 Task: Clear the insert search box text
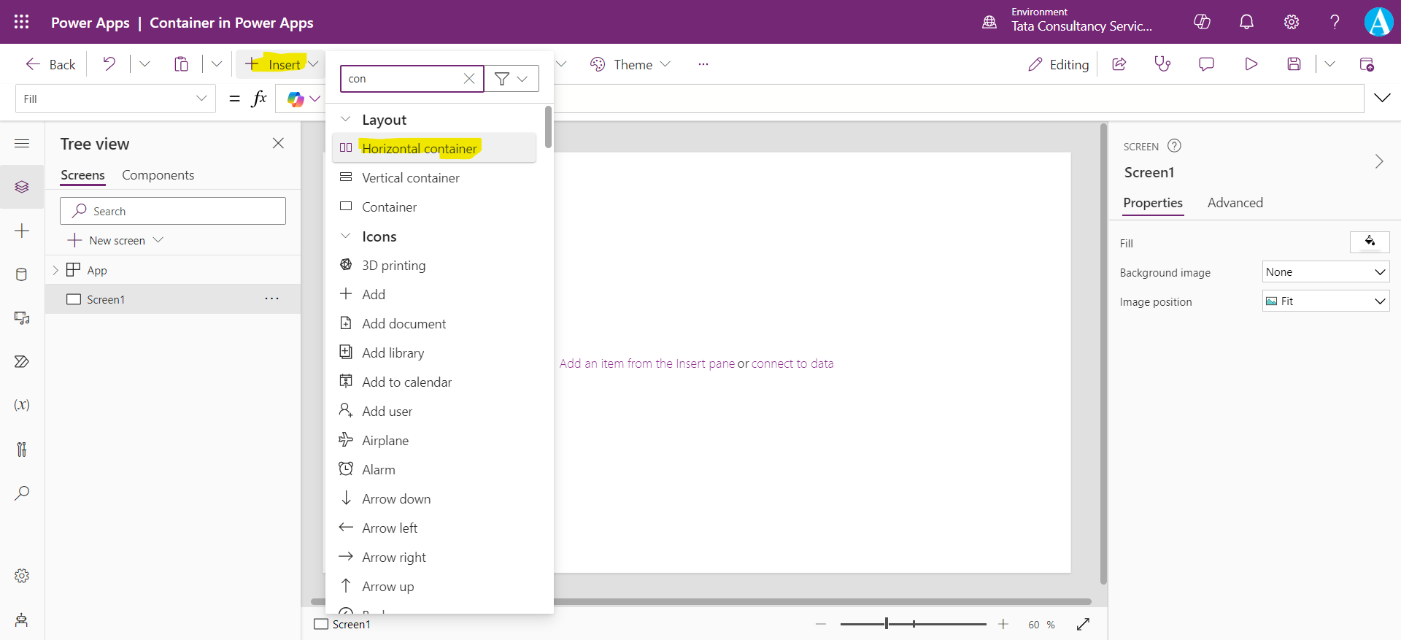coord(469,79)
